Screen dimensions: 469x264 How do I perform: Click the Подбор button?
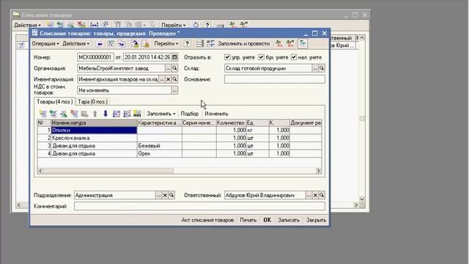click(190, 114)
